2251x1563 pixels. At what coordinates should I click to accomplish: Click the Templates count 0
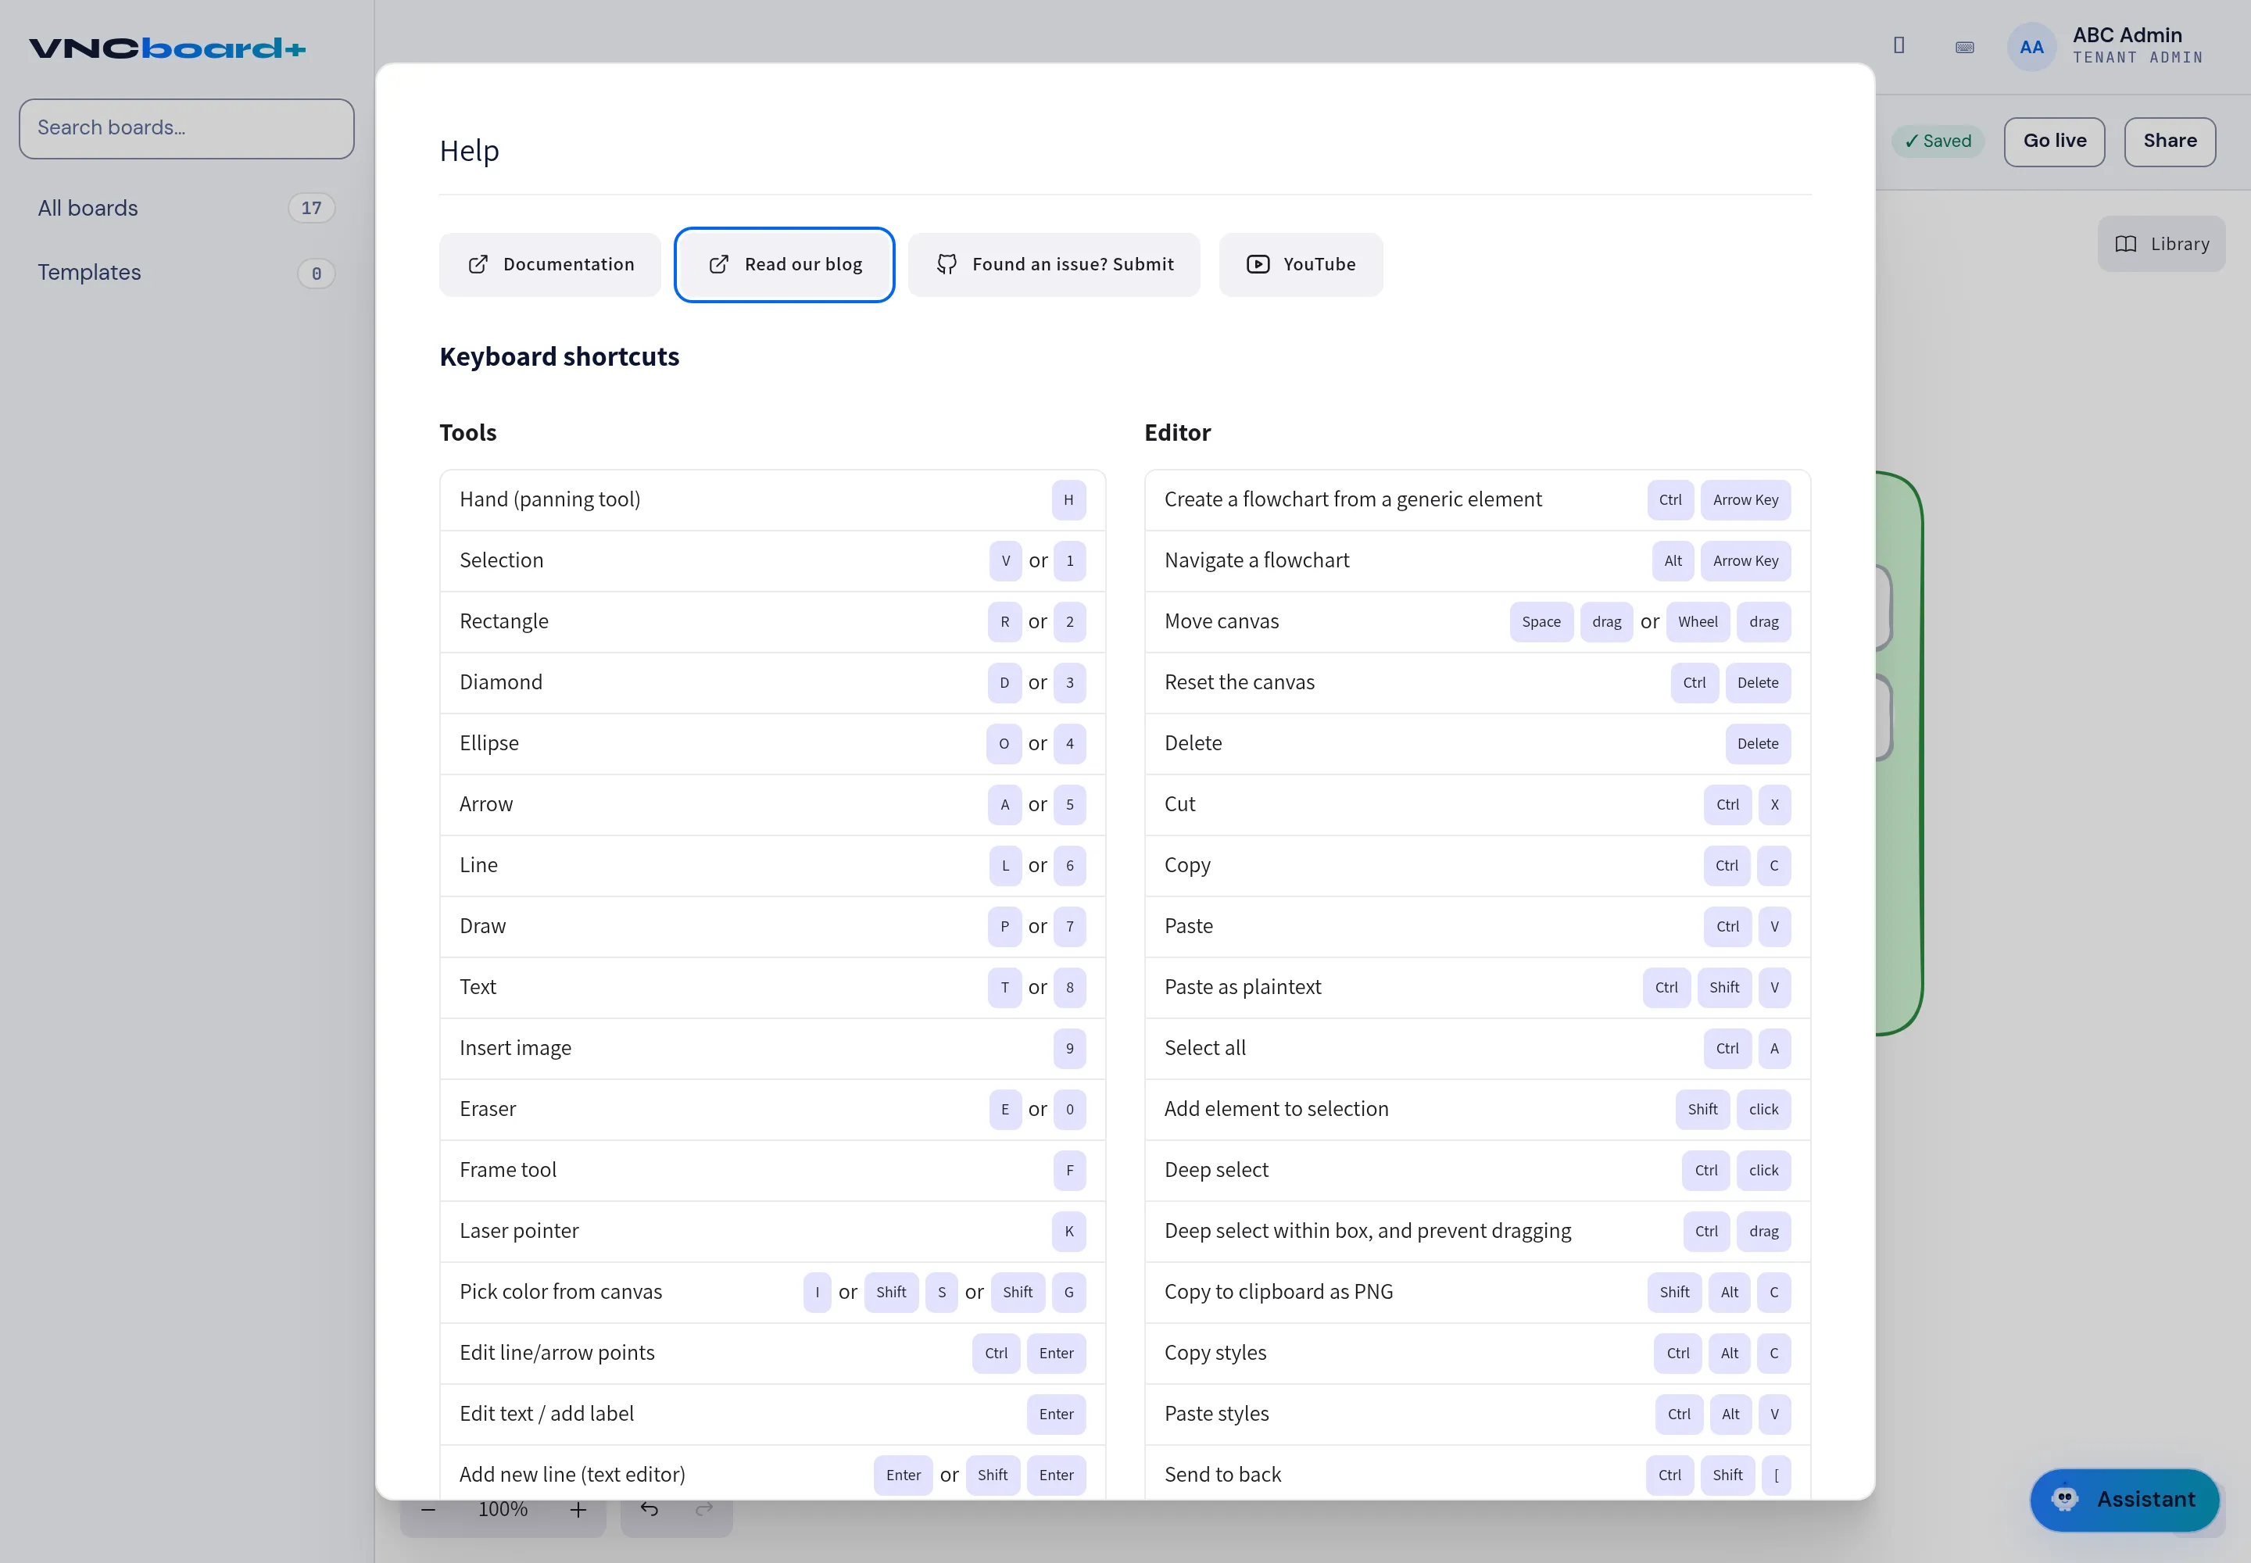[316, 274]
